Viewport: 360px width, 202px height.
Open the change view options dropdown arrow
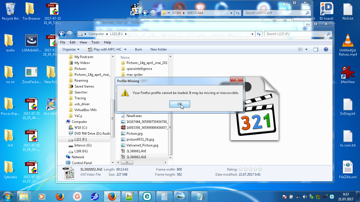[306, 49]
